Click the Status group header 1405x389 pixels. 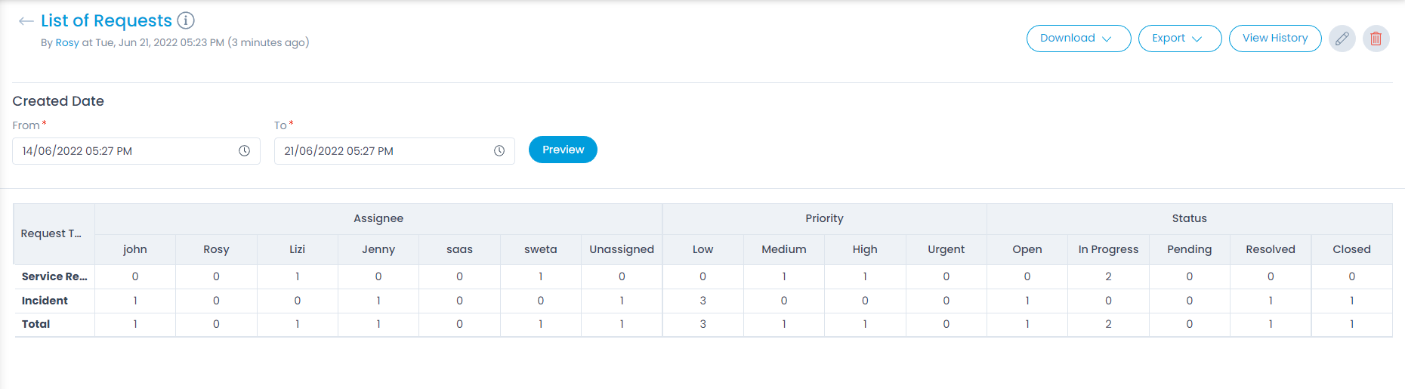click(x=1189, y=218)
